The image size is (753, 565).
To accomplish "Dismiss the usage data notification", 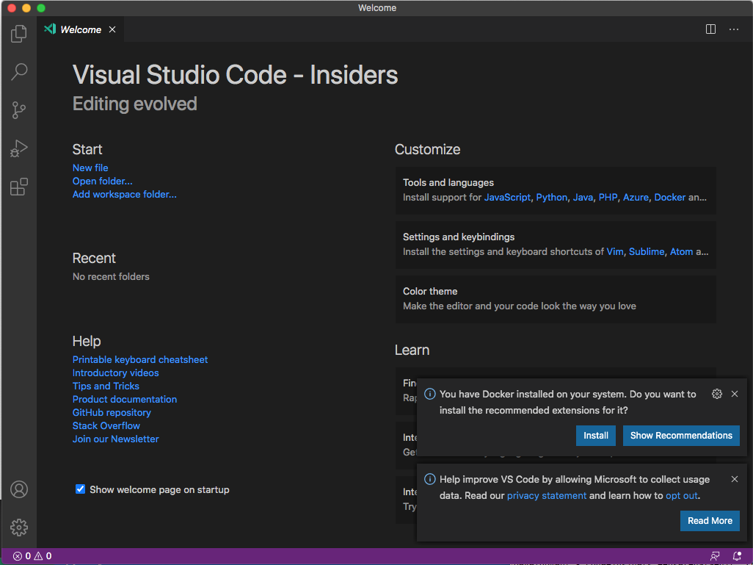I will point(734,479).
